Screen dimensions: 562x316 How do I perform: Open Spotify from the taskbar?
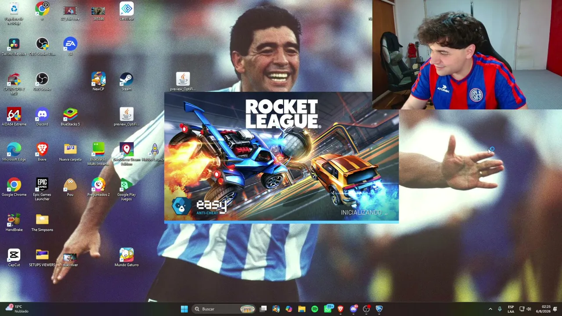(x=314, y=309)
